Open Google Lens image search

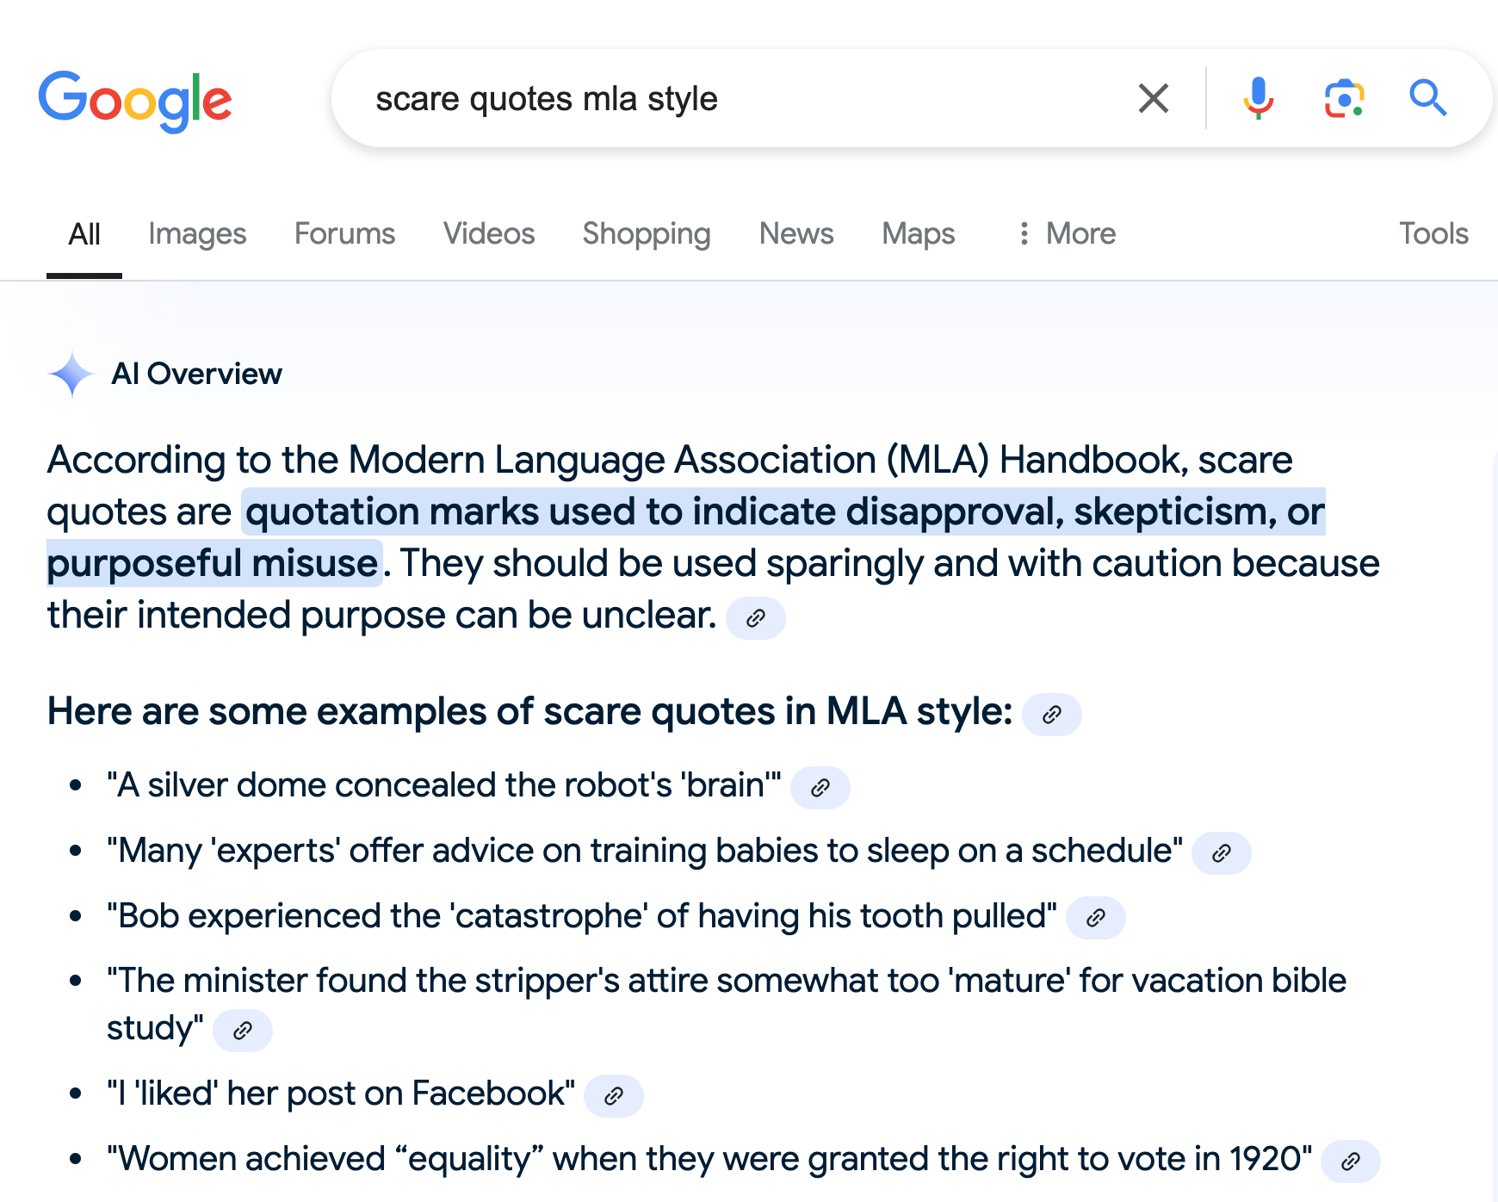pos(1344,98)
